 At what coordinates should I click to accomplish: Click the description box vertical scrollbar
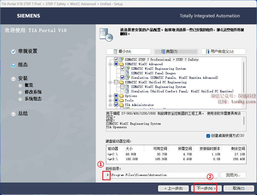coord(244,121)
